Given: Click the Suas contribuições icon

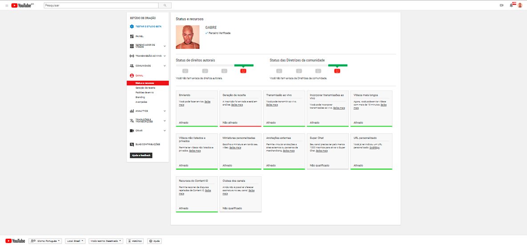Looking at the screenshot, I should coord(132,144).
